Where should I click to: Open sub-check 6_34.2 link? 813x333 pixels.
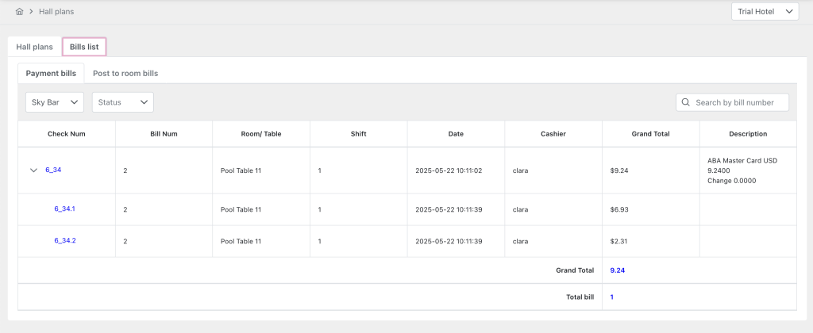click(64, 240)
